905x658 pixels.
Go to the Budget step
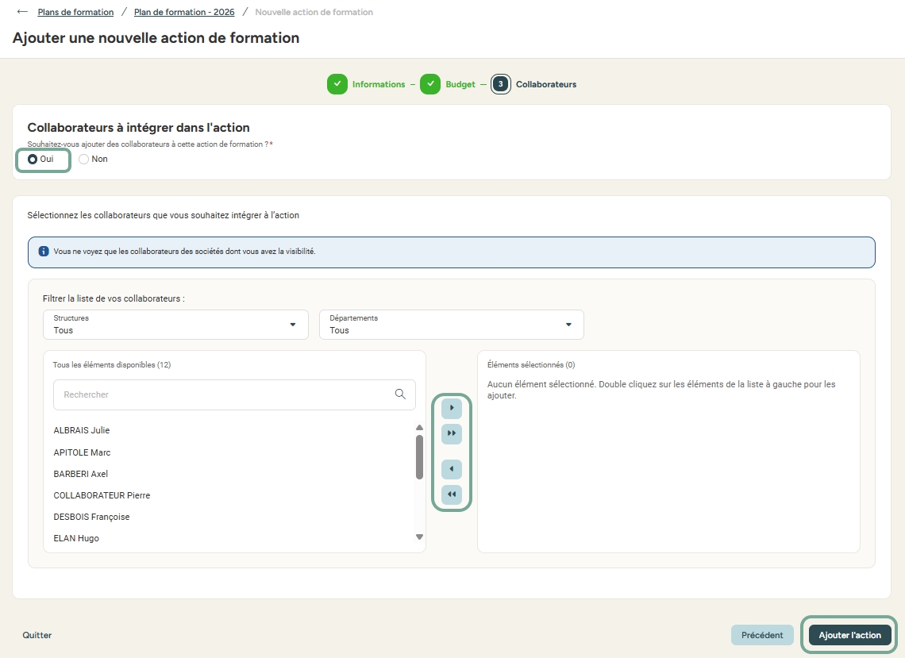click(460, 84)
